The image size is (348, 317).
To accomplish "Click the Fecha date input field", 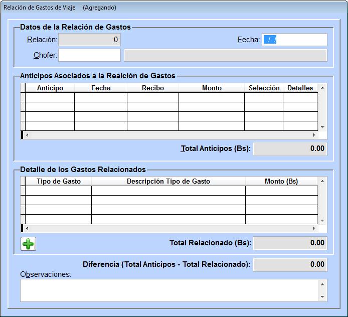I will (294, 40).
